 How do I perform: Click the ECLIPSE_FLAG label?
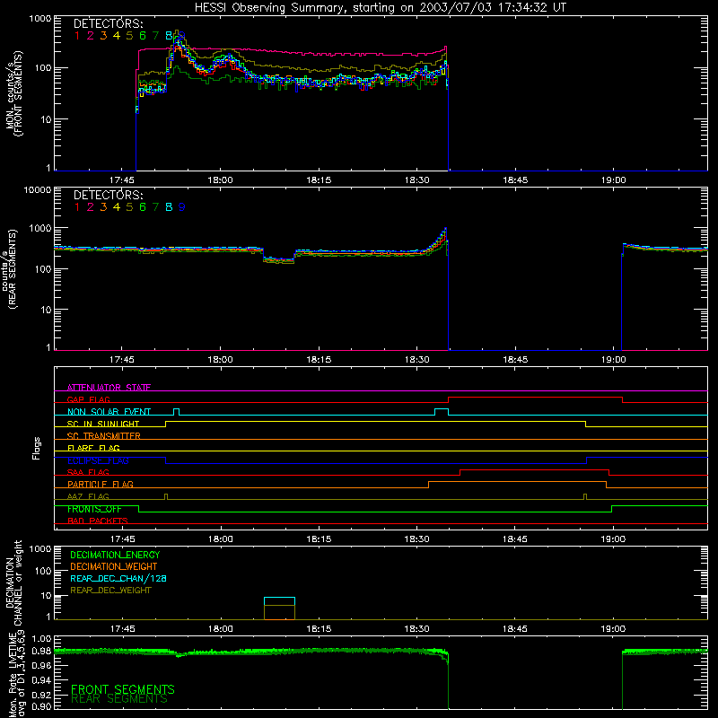98,460
